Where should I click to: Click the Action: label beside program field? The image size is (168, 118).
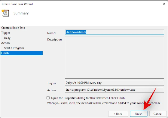(x=52, y=90)
